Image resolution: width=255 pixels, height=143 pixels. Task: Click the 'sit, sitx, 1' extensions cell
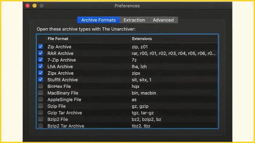click(141, 80)
